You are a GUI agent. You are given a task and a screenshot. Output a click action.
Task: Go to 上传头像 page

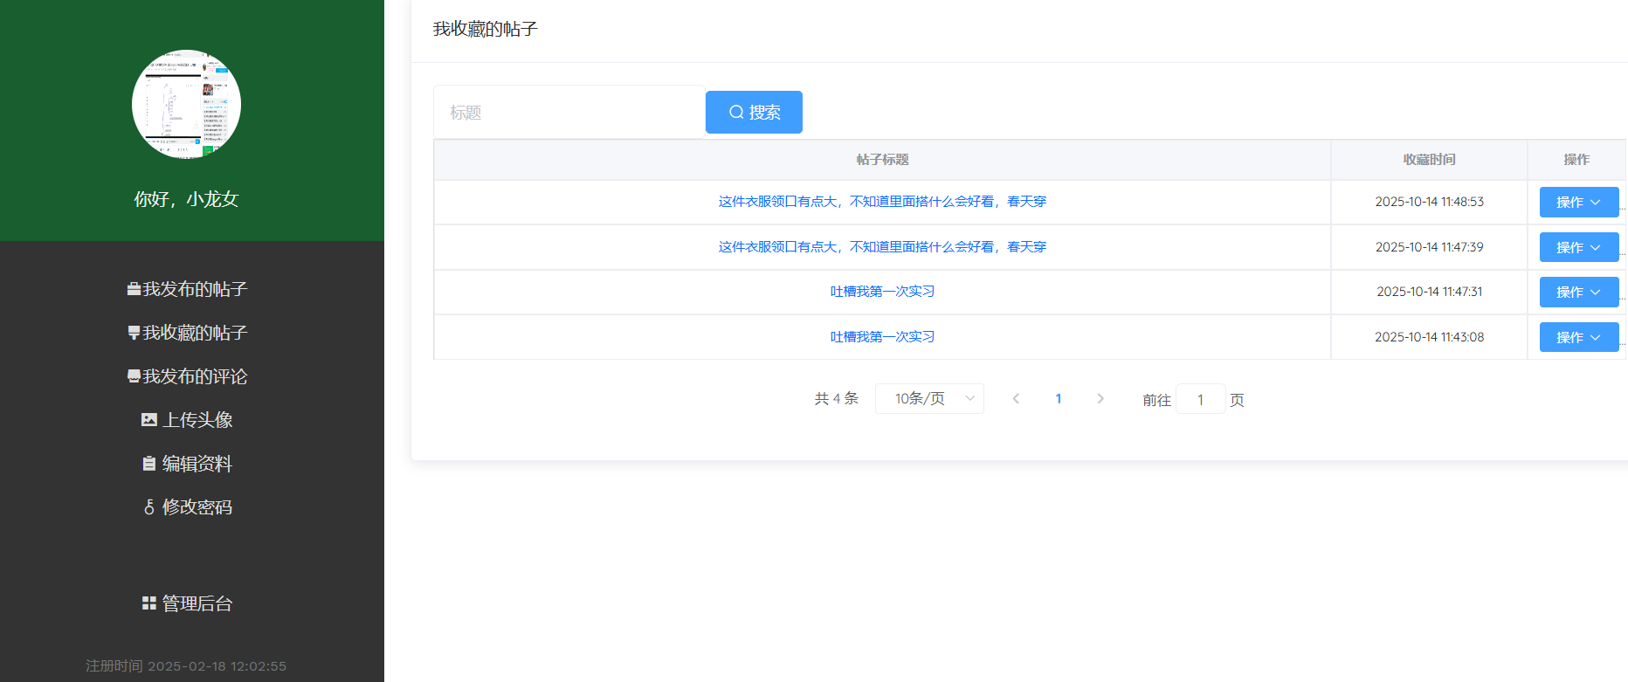coord(187,420)
